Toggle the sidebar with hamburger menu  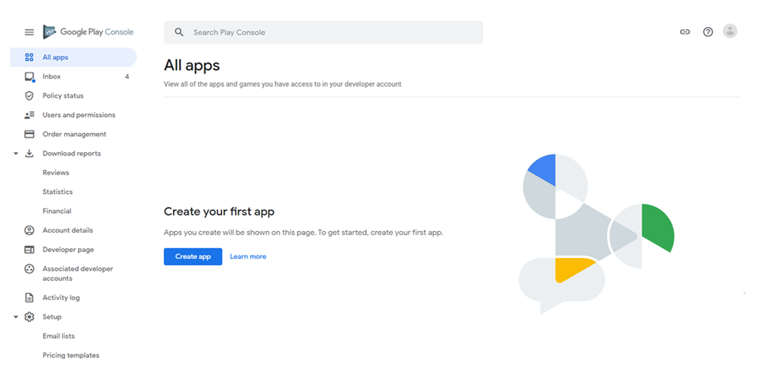29,31
